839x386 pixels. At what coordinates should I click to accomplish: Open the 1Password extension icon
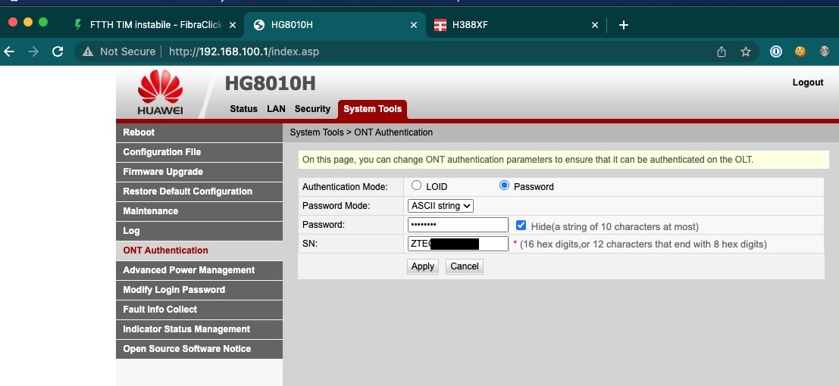(776, 51)
